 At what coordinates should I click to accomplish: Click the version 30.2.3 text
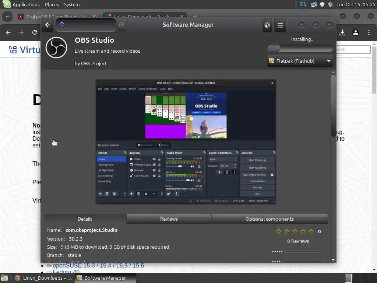click(x=75, y=239)
